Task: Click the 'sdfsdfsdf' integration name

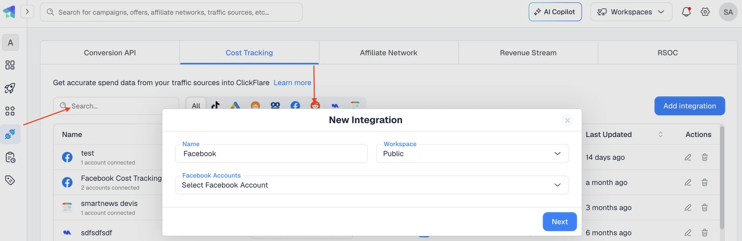Action: (96, 233)
